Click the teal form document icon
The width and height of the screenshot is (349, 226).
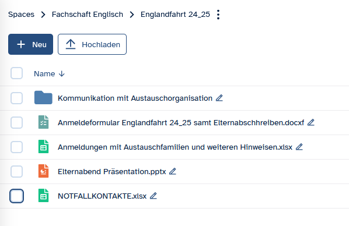click(43, 122)
